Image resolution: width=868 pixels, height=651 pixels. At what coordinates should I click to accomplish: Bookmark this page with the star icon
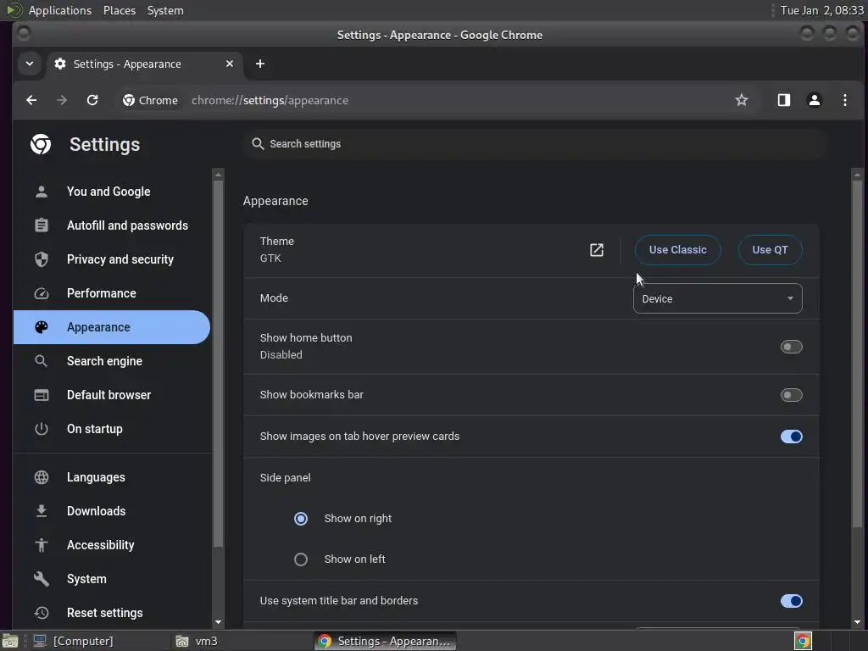coord(741,100)
